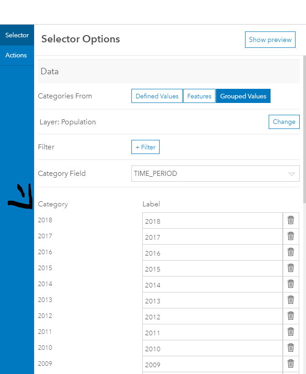Viewport: 306px width, 374px height.
Task: Click trash icon next to 2012
Action: [291, 316]
